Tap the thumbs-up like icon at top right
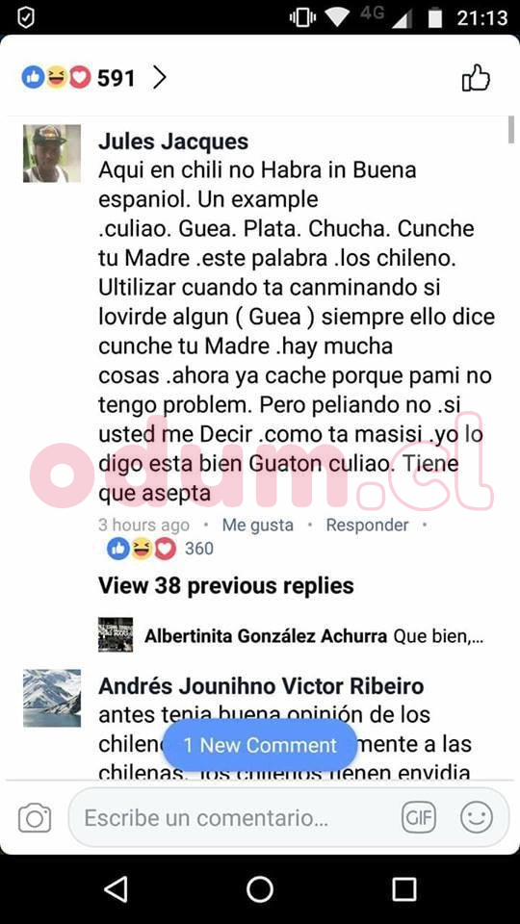Viewport: 520px width, 924px height. 476,78
